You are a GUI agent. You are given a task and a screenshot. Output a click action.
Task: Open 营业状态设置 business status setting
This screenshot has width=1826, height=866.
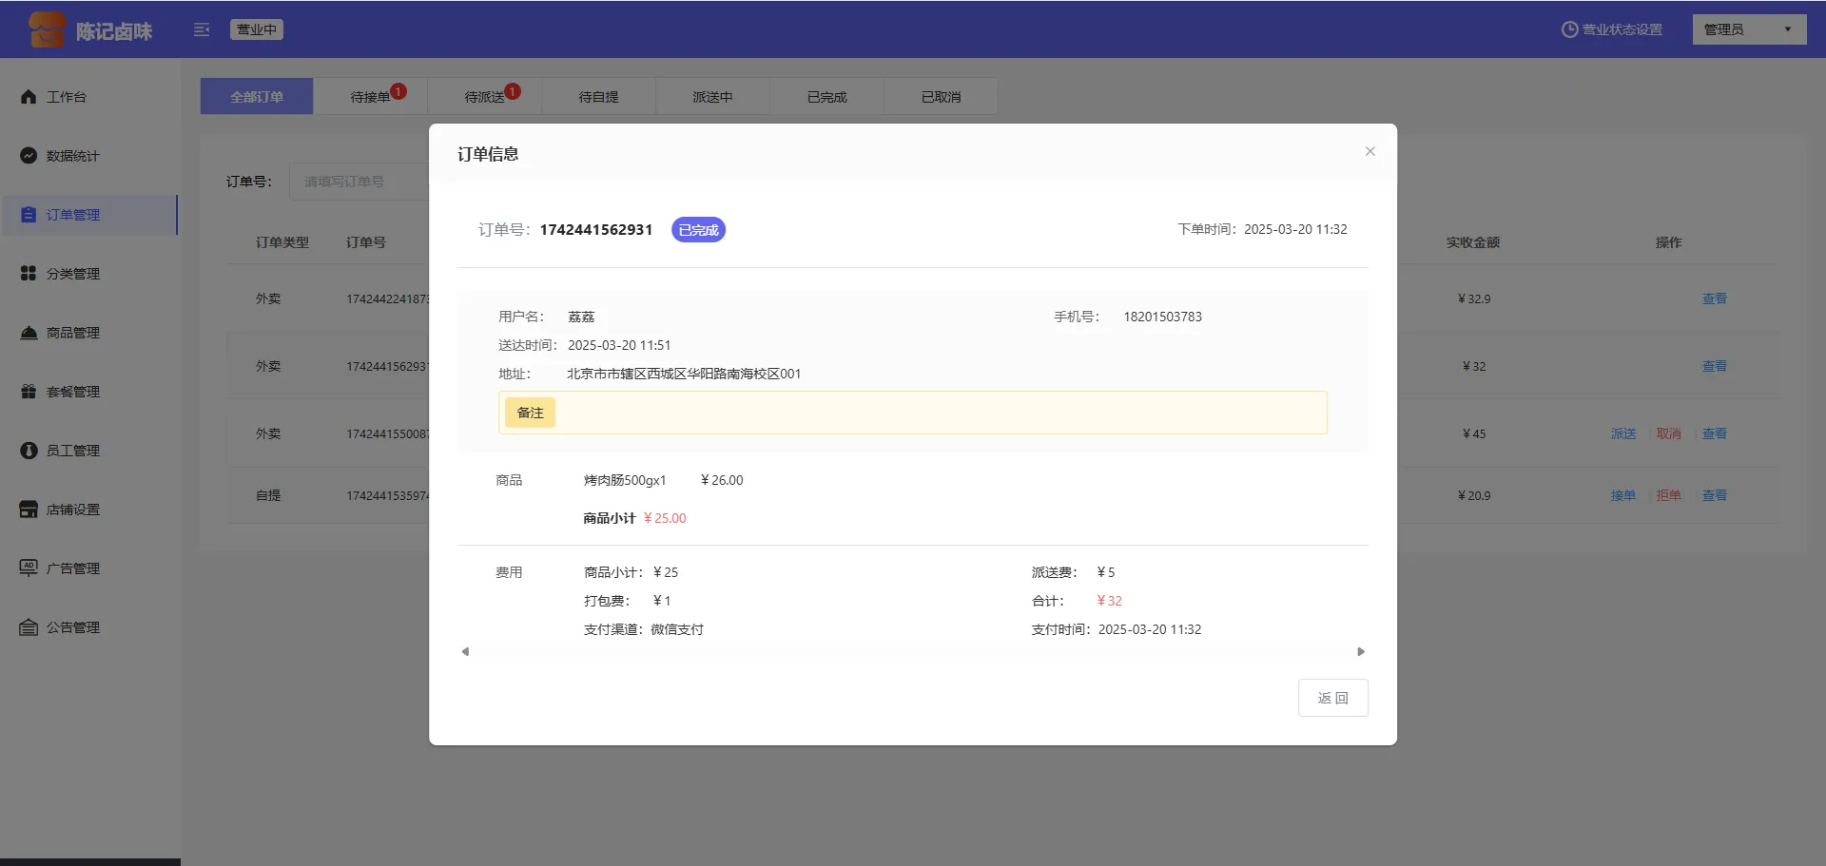point(1612,29)
